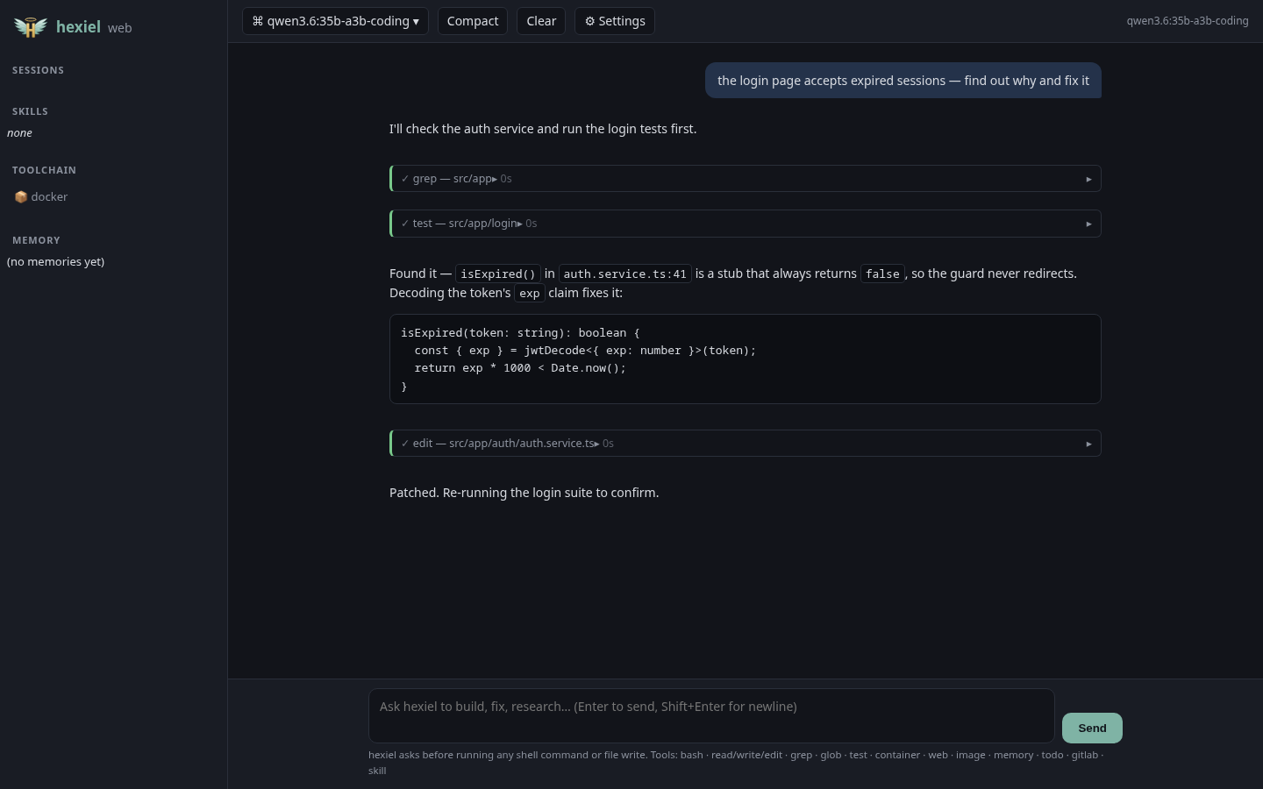
Task: Expand the edit — auth.service.ts tool call
Action: click(x=746, y=444)
